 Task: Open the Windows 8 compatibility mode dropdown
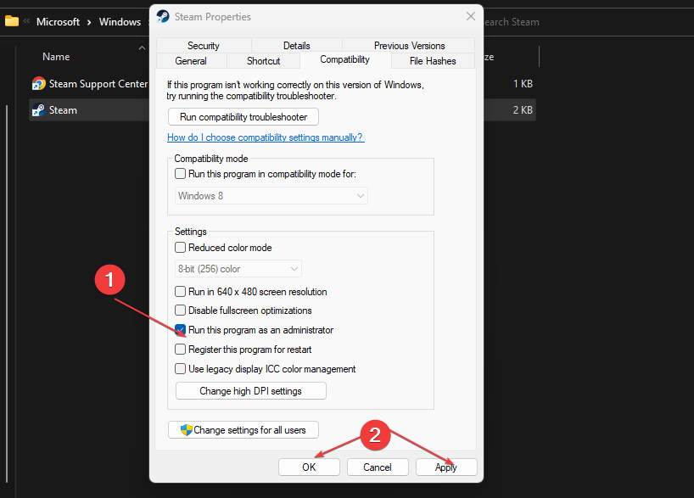[271, 196]
